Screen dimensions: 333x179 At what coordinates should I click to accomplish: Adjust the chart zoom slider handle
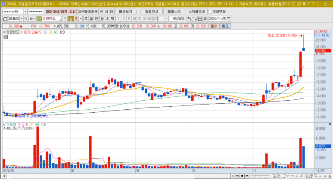coord(255,176)
